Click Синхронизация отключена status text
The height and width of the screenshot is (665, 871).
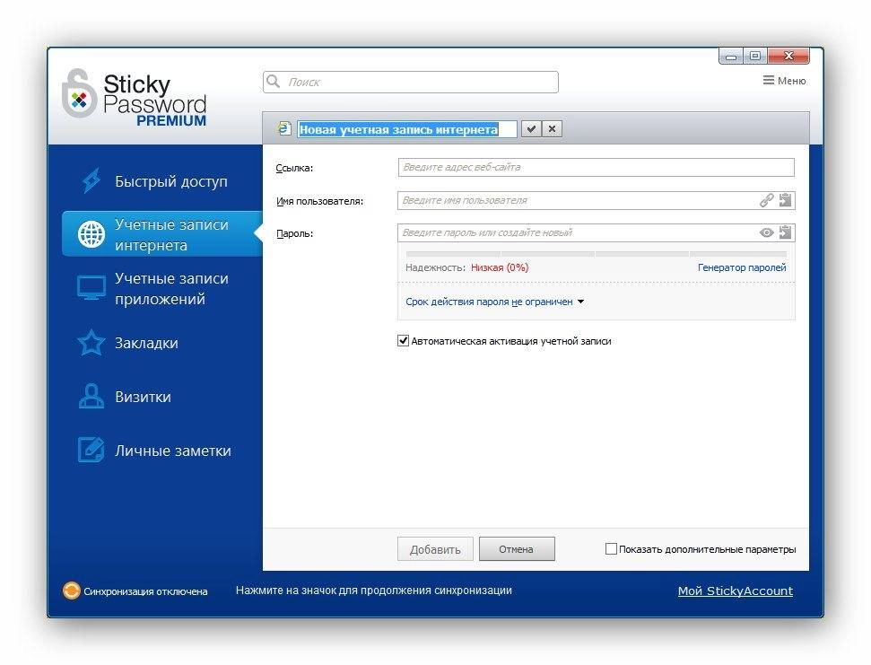point(145,591)
